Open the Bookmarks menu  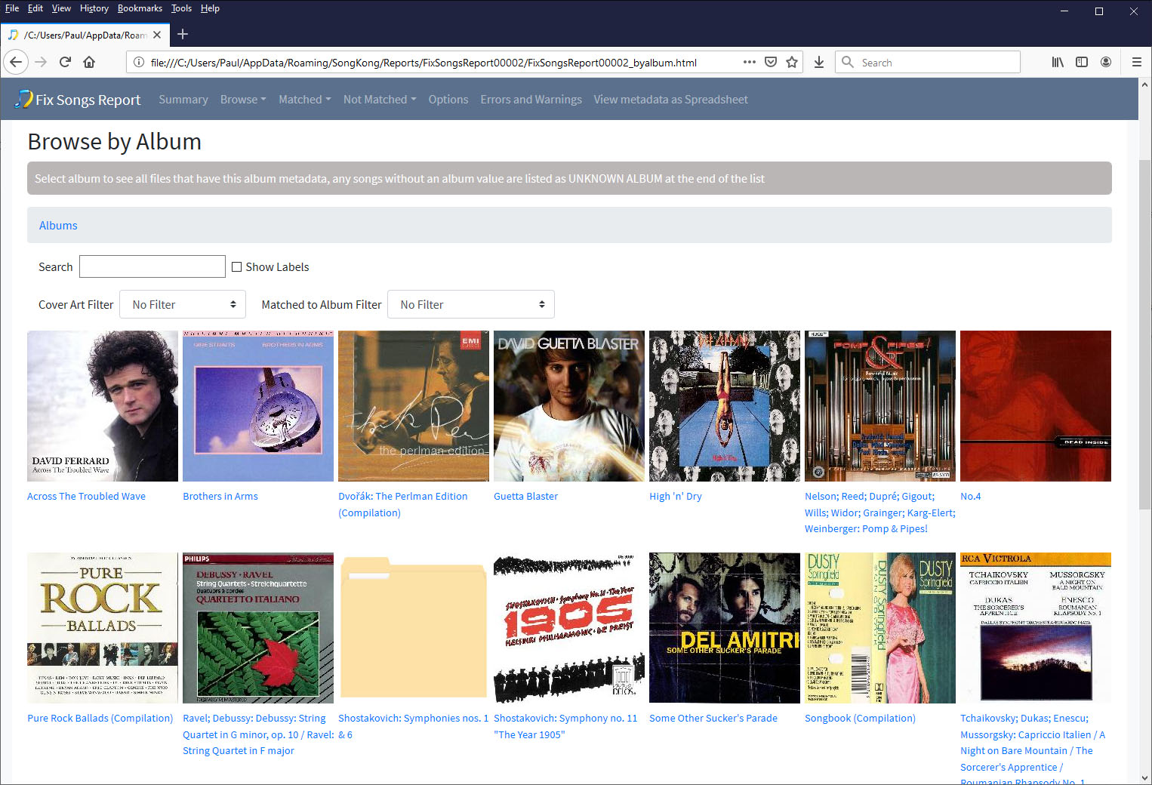pos(140,8)
